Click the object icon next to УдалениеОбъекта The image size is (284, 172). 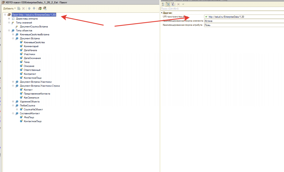click(x=17, y=102)
